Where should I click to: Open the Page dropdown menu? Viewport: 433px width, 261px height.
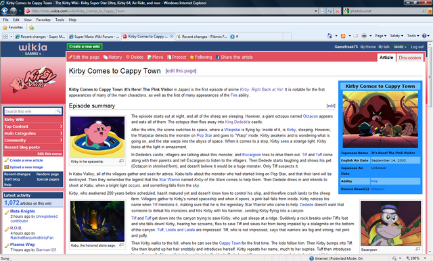point(380,36)
